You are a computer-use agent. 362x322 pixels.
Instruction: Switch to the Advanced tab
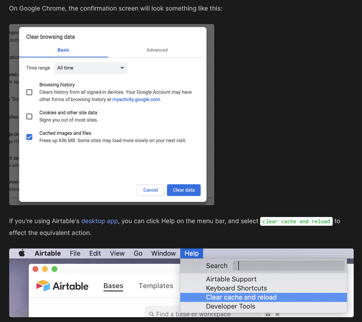[157, 50]
